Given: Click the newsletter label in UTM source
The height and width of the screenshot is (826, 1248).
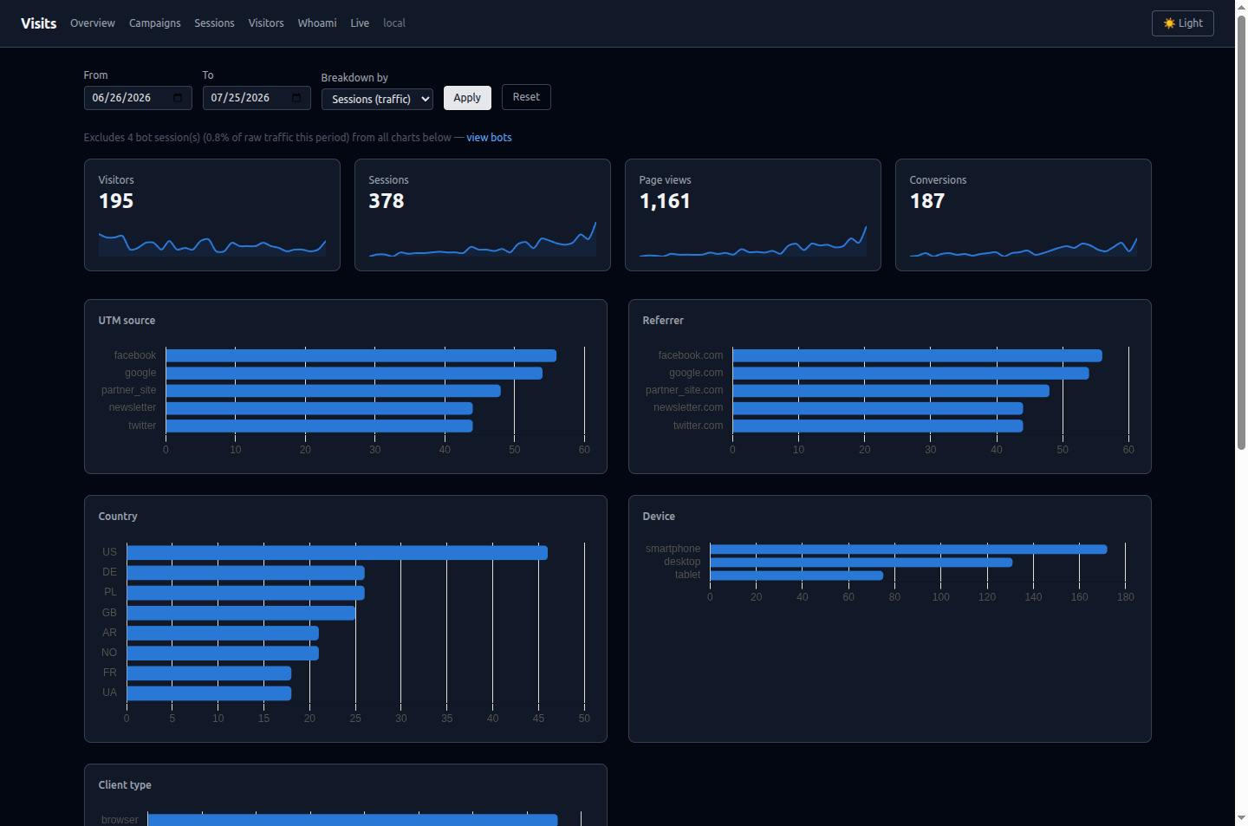Looking at the screenshot, I should click(x=133, y=408).
